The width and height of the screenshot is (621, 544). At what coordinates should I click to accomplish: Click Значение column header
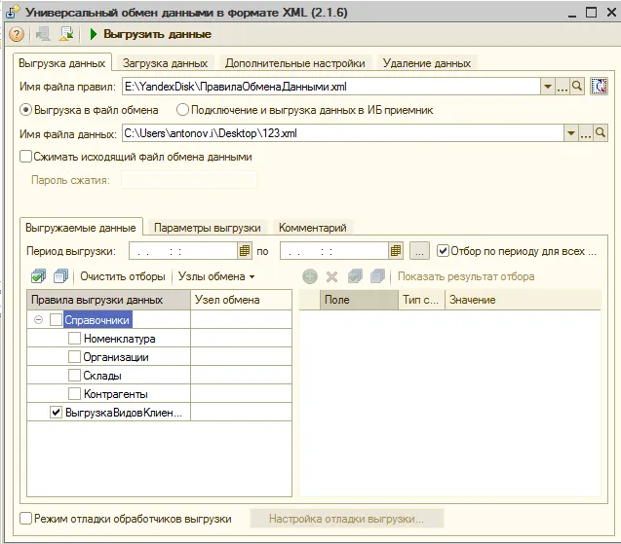coord(523,300)
